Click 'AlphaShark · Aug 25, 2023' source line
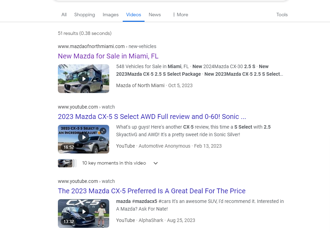Viewport: 330px width, 232px height. 156,220
